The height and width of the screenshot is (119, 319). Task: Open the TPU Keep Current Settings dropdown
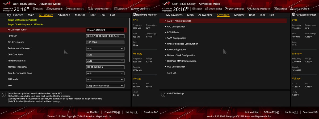(105, 86)
